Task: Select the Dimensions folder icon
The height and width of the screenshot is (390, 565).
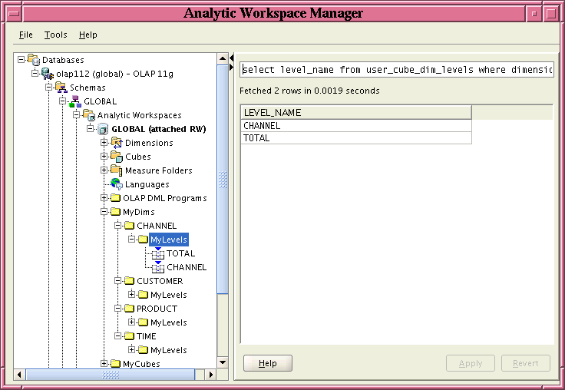Action: coord(117,143)
